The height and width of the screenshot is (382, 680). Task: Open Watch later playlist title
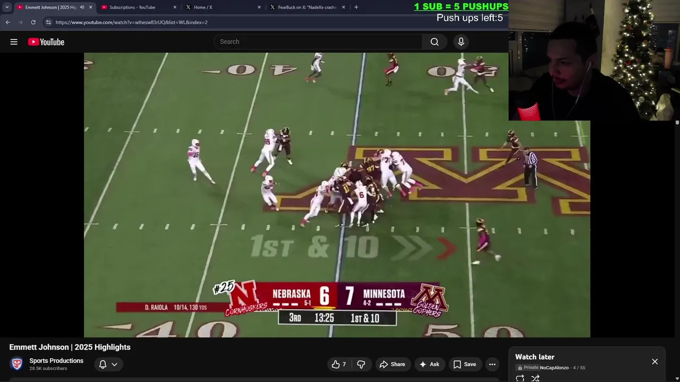(534, 357)
